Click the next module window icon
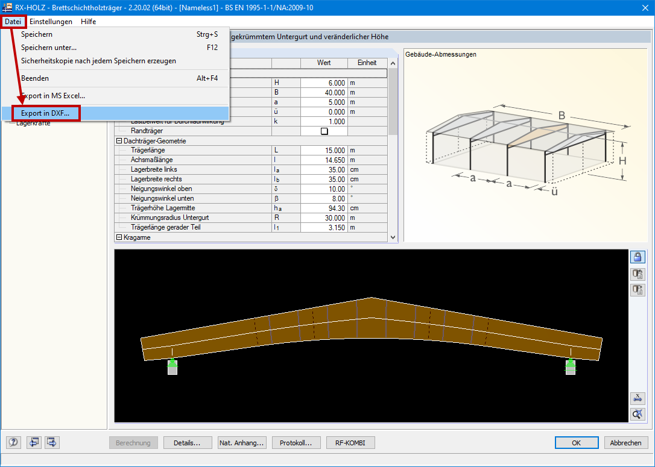The height and width of the screenshot is (467, 655). click(51, 442)
